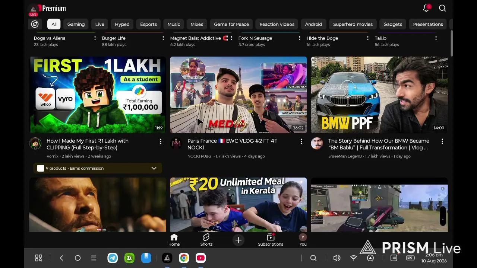Open Wi-Fi settings from the taskbar
Image resolution: width=477 pixels, height=268 pixels.
pos(354,258)
